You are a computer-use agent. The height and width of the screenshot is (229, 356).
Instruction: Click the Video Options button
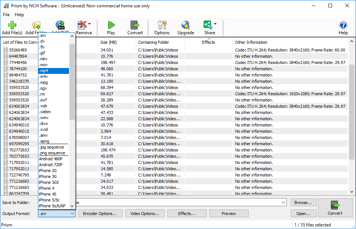pyautogui.click(x=145, y=214)
